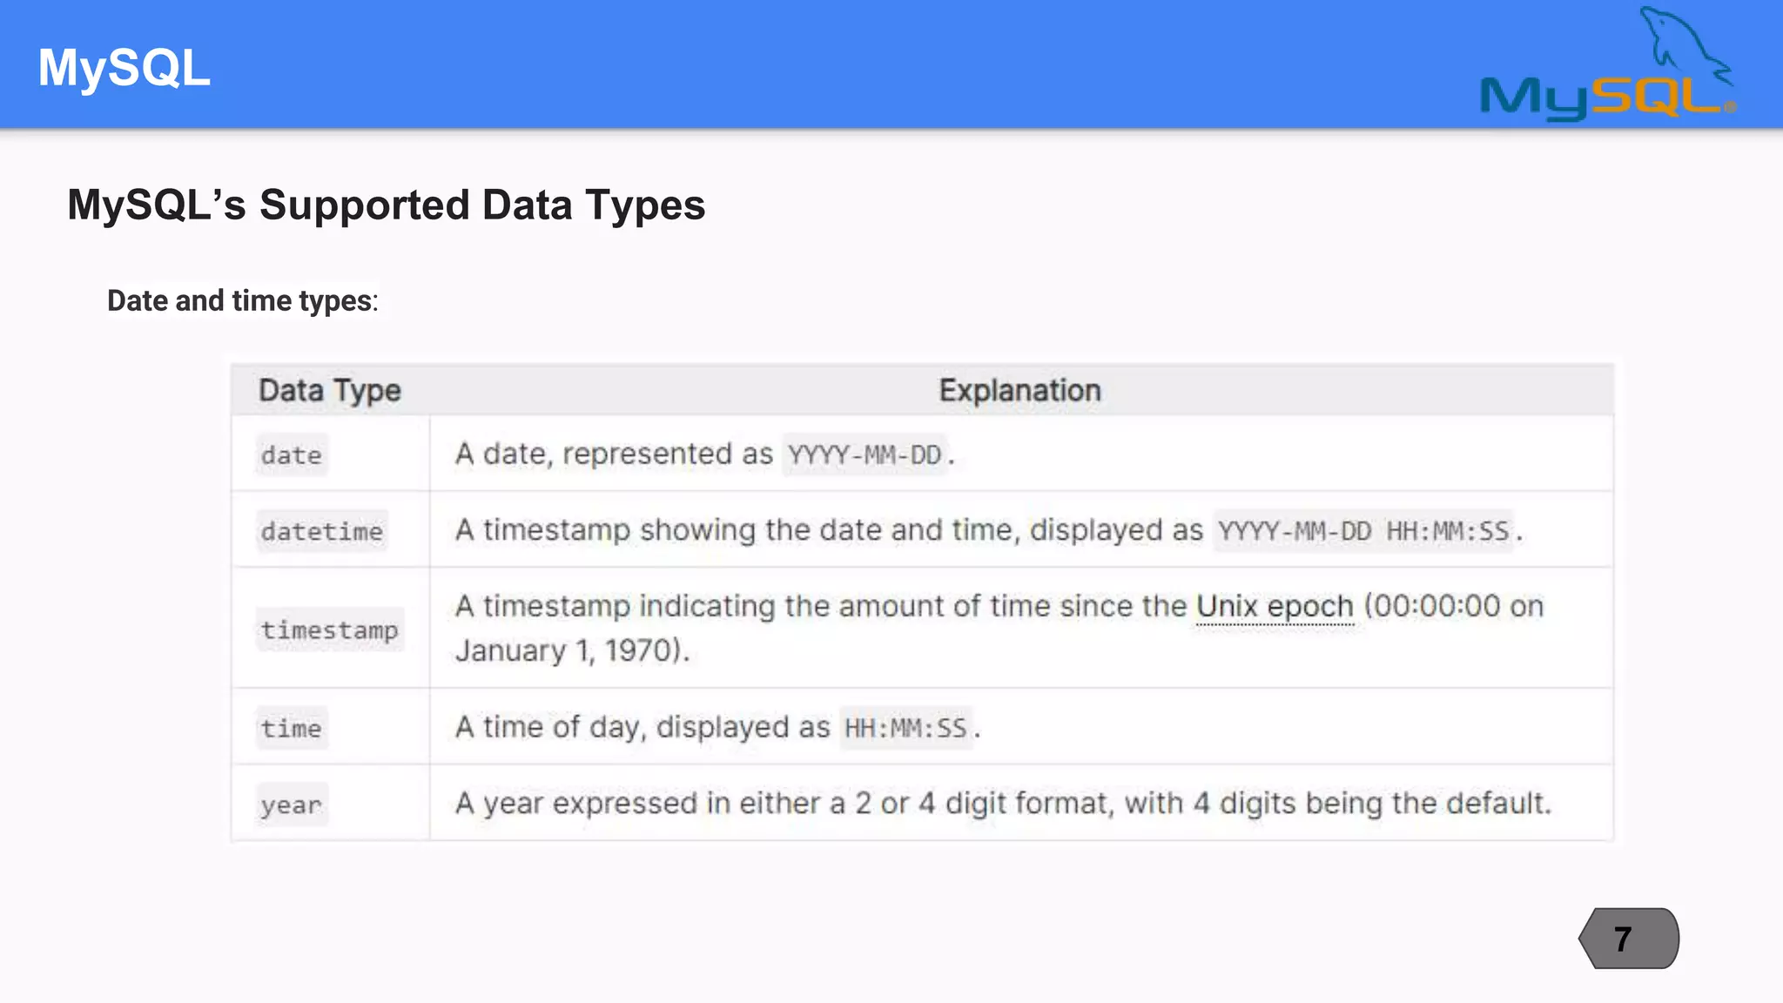Viewport: 1783px width, 1003px height.
Task: Click the white MySQL header title
Action: [124, 68]
